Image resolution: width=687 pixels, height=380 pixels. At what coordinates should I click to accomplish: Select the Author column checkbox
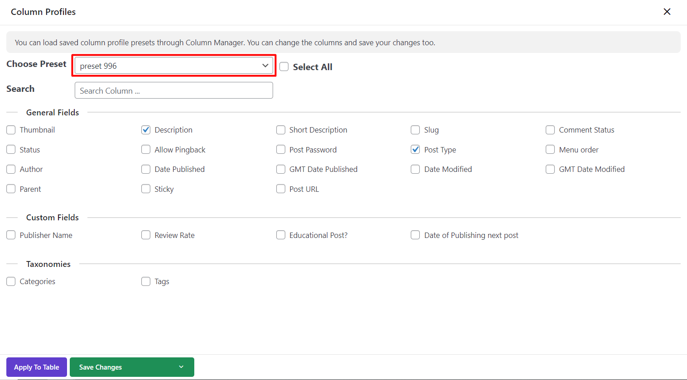click(x=11, y=169)
